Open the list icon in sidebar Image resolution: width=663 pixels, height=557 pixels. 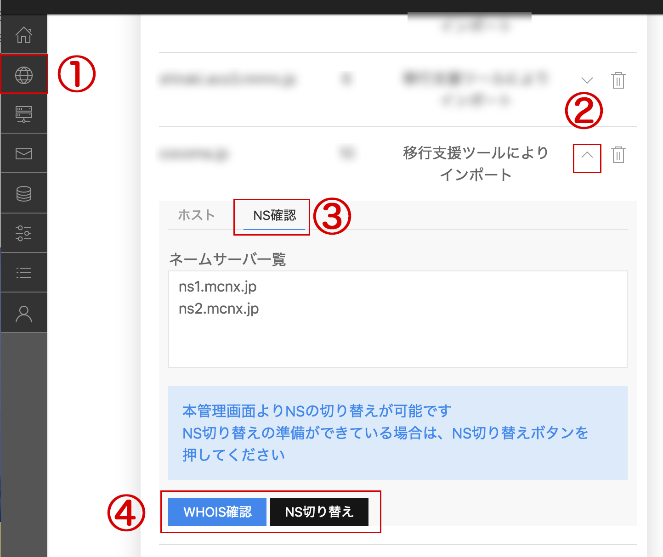tap(24, 273)
